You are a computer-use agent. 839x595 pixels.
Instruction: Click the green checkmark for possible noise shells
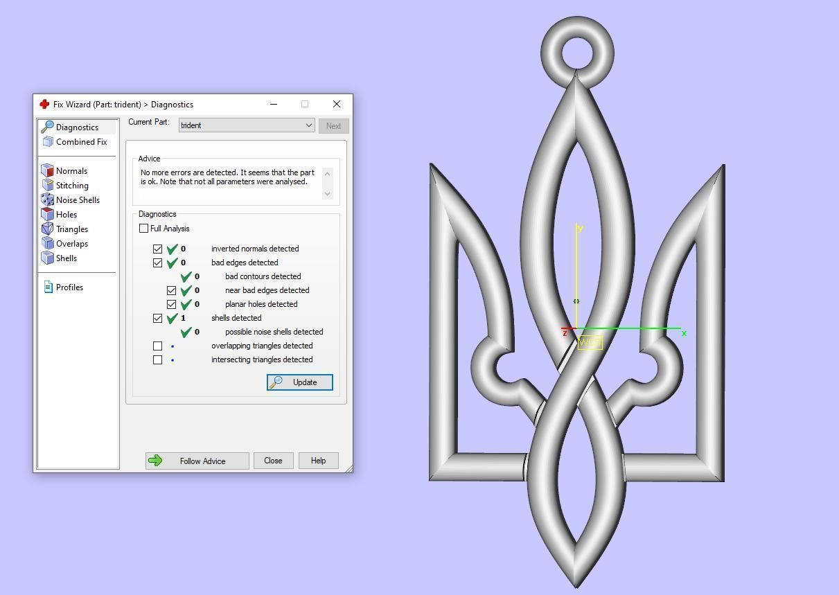(x=186, y=332)
